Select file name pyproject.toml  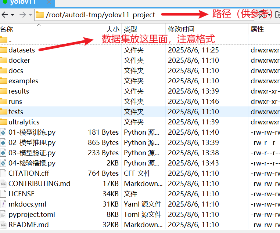pos(32,214)
